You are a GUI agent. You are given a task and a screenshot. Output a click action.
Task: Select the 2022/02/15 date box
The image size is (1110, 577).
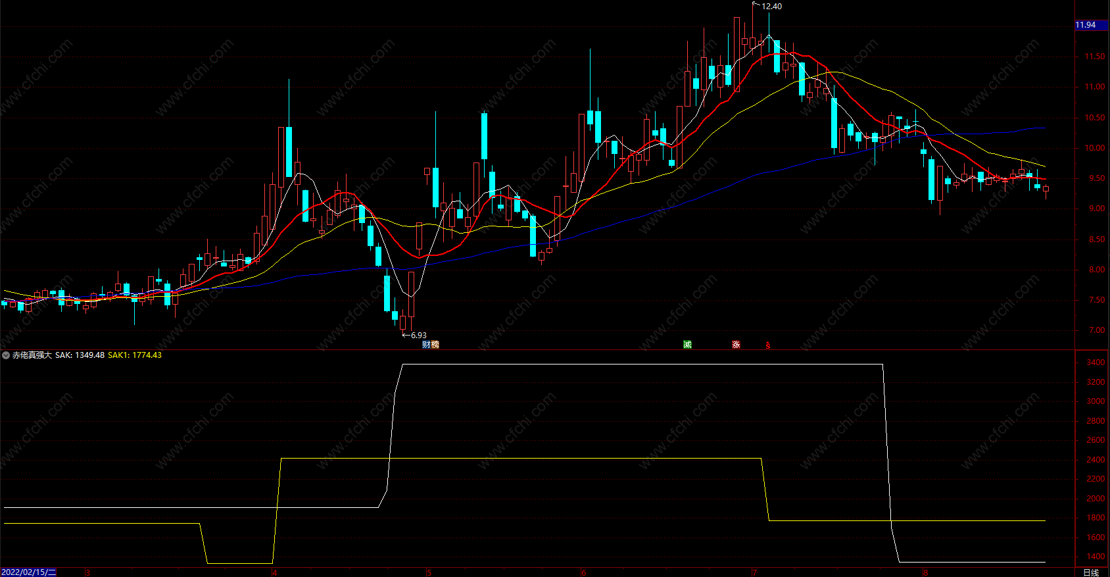(x=28, y=572)
